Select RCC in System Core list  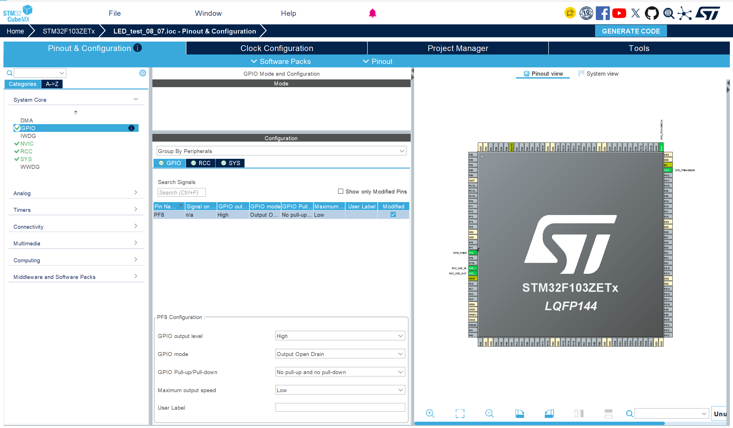pyautogui.click(x=26, y=151)
